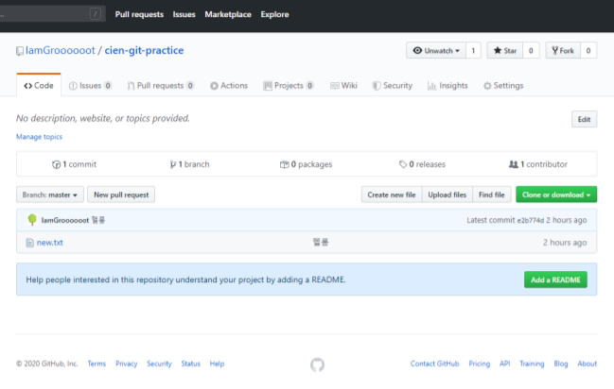Open the Blog footer link
The height and width of the screenshot is (389, 614).
tap(561, 364)
